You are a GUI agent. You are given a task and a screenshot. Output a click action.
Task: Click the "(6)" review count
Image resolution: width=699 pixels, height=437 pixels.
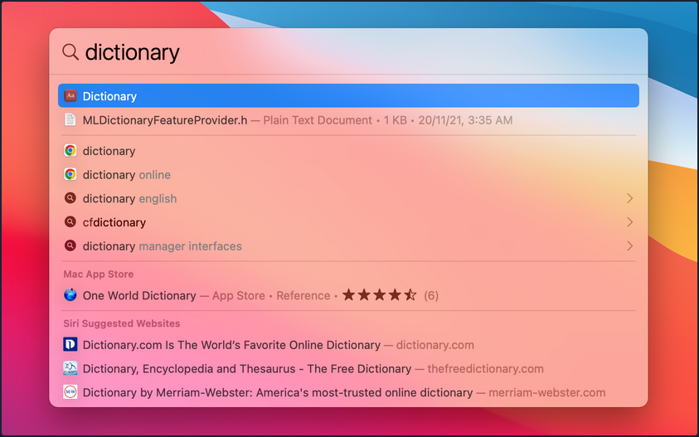click(x=431, y=295)
